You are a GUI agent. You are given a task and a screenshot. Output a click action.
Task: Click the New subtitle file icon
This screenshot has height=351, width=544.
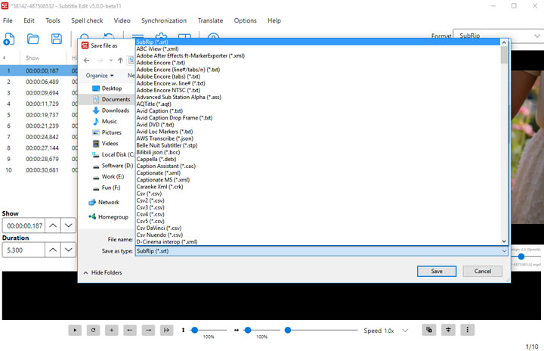click(x=11, y=38)
